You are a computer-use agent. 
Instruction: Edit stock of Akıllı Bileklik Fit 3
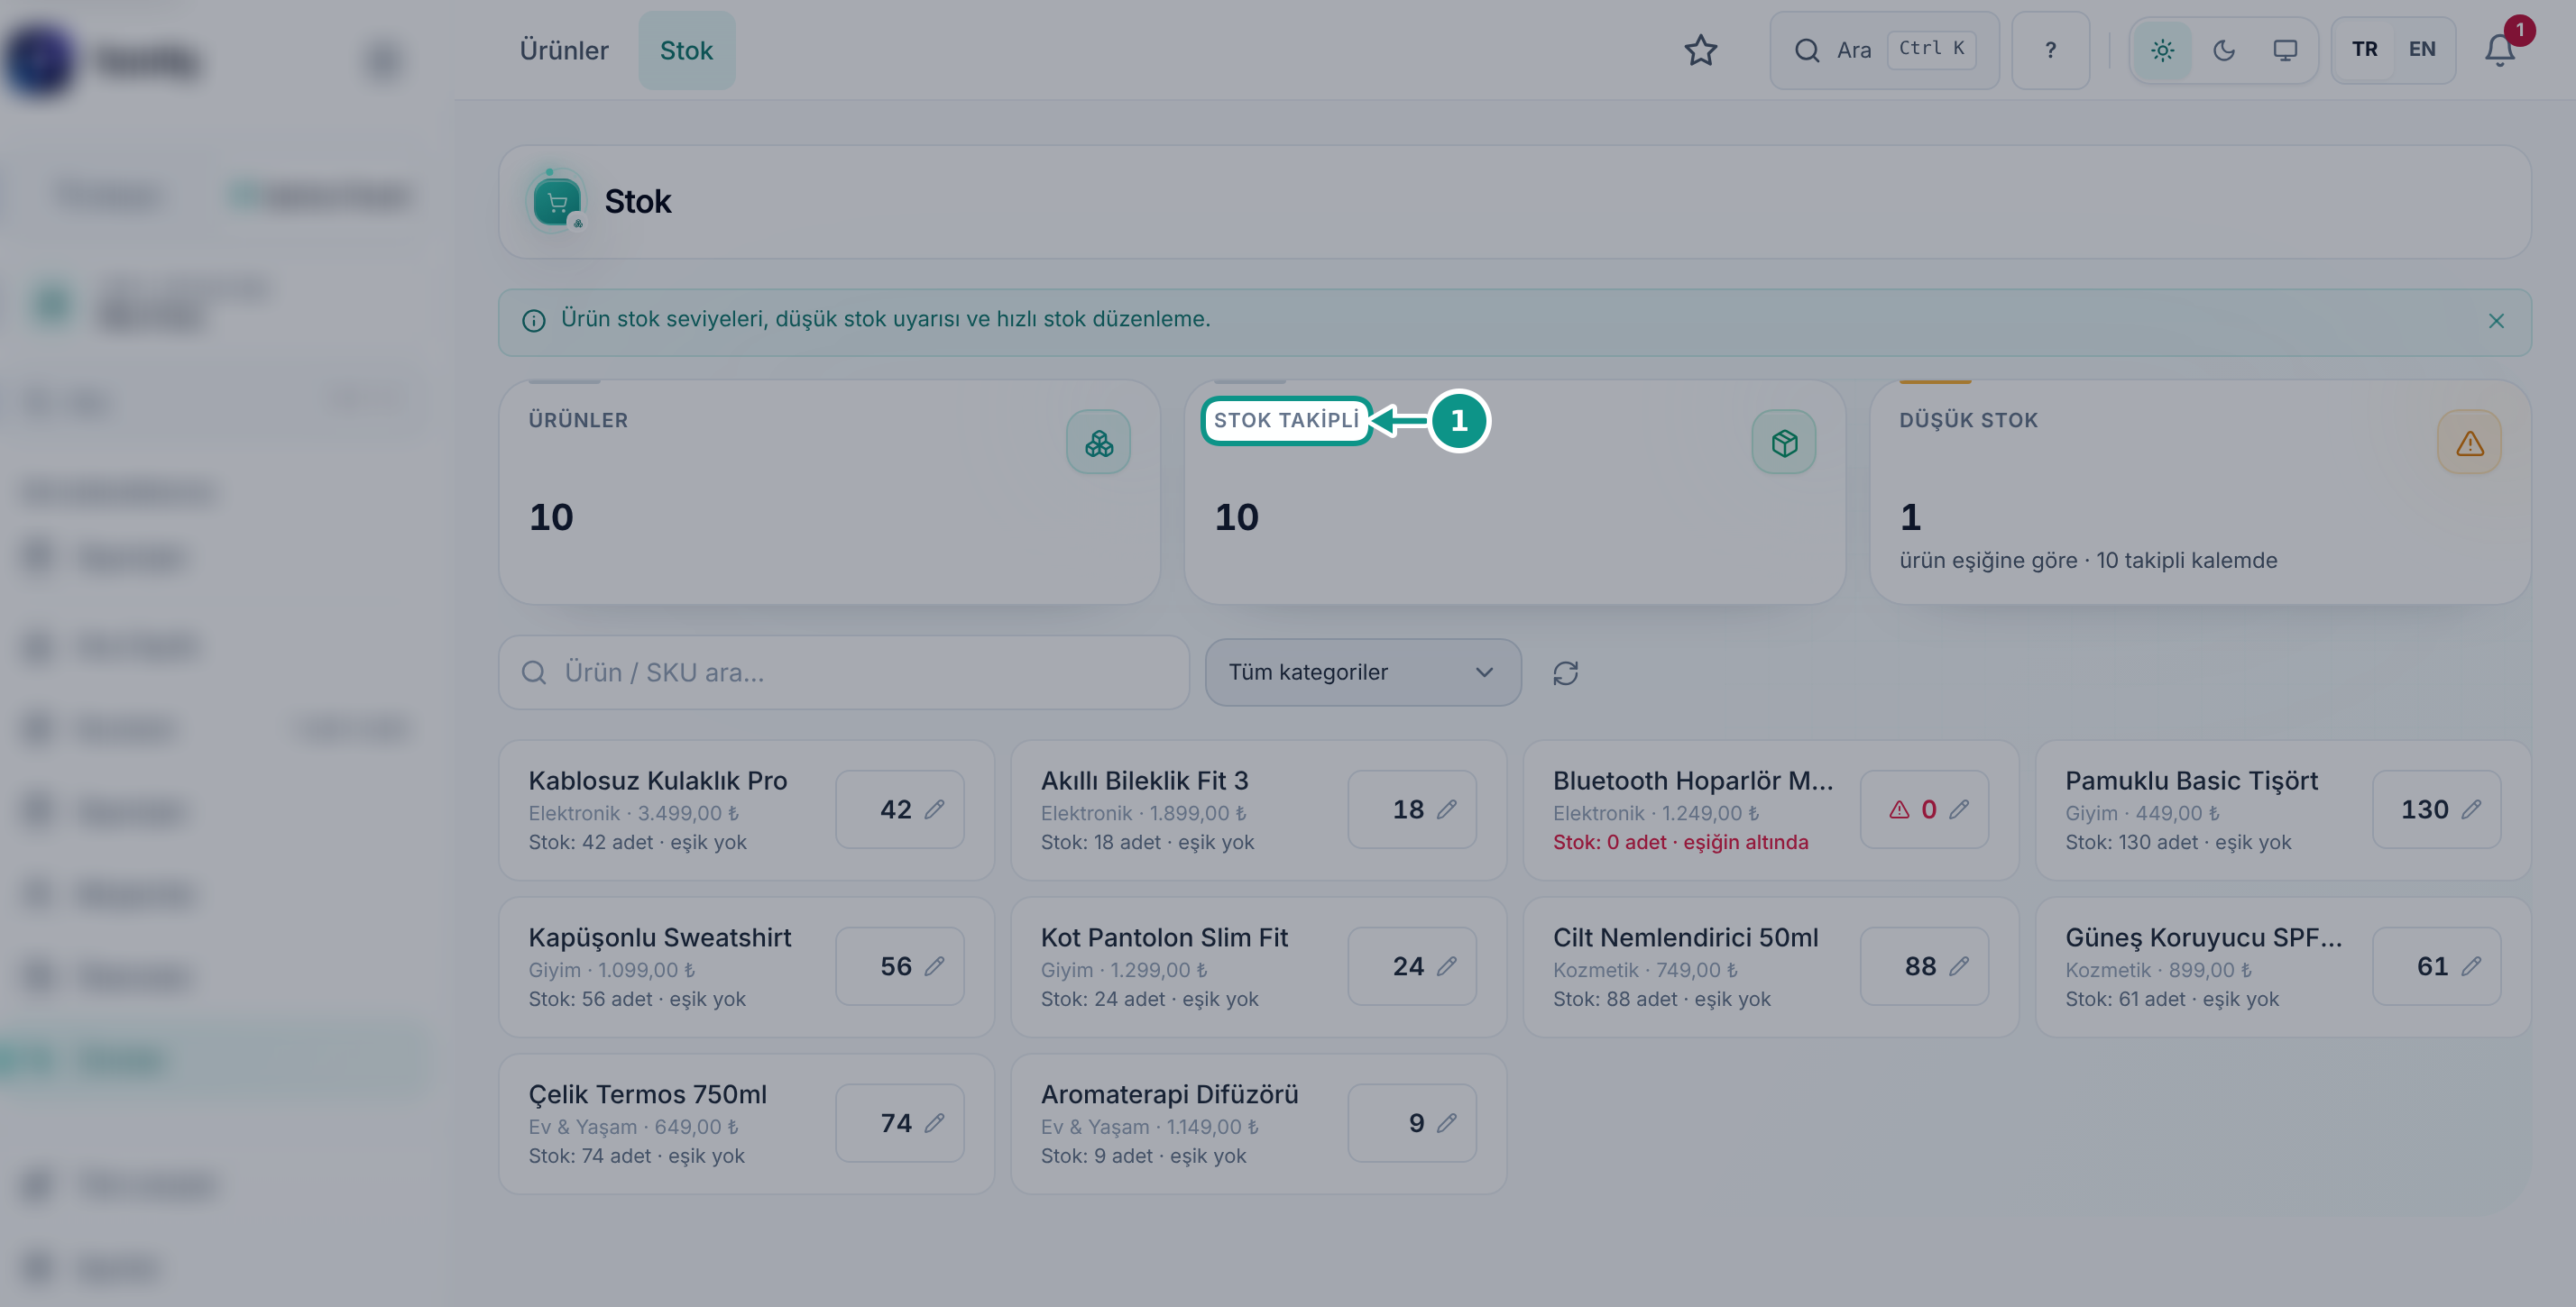(1411, 809)
